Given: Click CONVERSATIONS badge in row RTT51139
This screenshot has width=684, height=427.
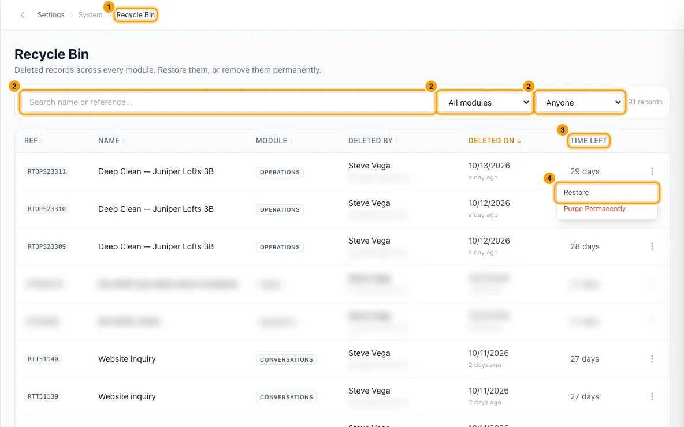Looking at the screenshot, I should point(286,397).
